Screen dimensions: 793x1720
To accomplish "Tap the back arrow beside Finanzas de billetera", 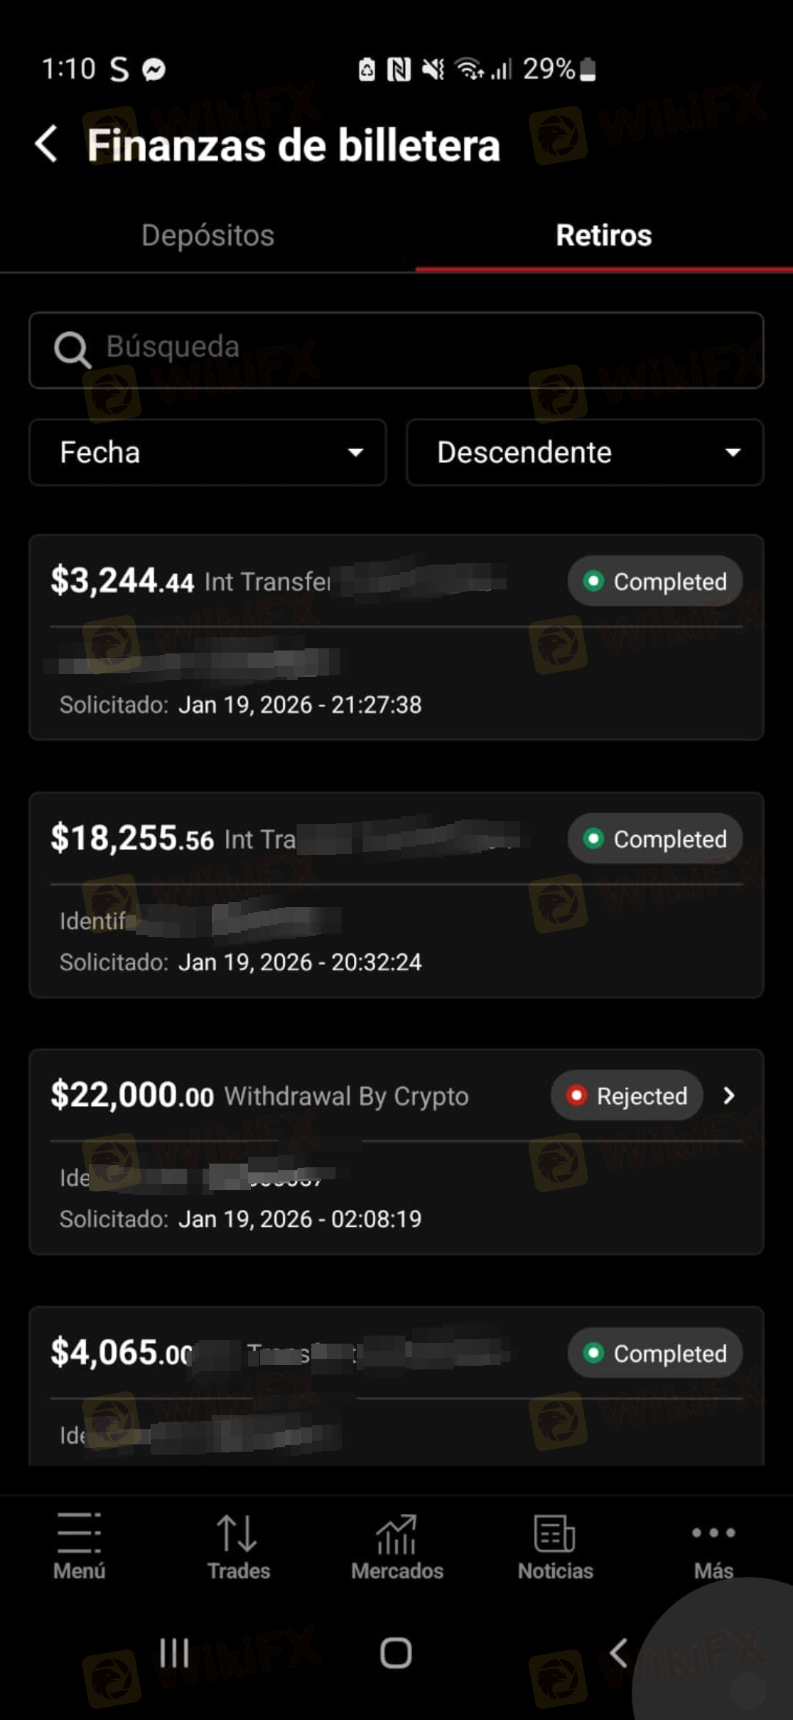I will [x=46, y=143].
